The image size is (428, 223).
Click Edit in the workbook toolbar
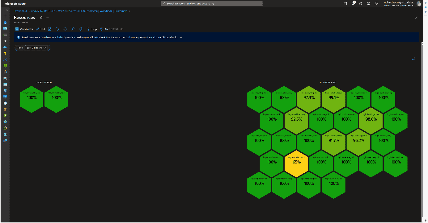40,29
